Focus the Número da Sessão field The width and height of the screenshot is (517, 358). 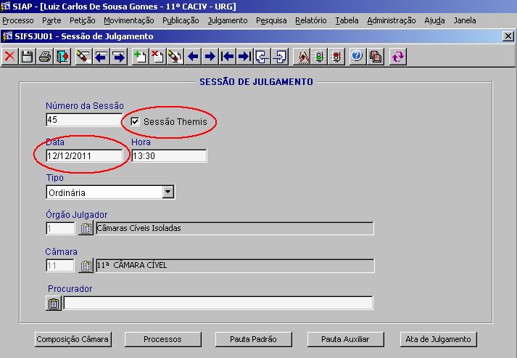pyautogui.click(x=84, y=120)
